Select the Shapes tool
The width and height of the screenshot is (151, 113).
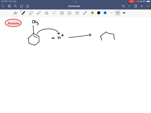click(x=47, y=13)
